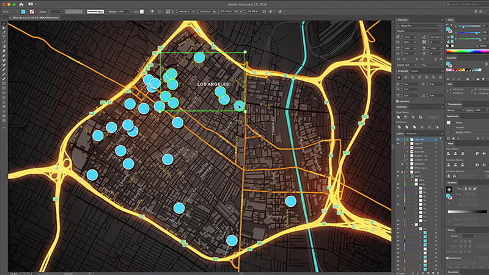Select the Direct Selection tool
Screen dimensions: 489x275
click(4, 28)
